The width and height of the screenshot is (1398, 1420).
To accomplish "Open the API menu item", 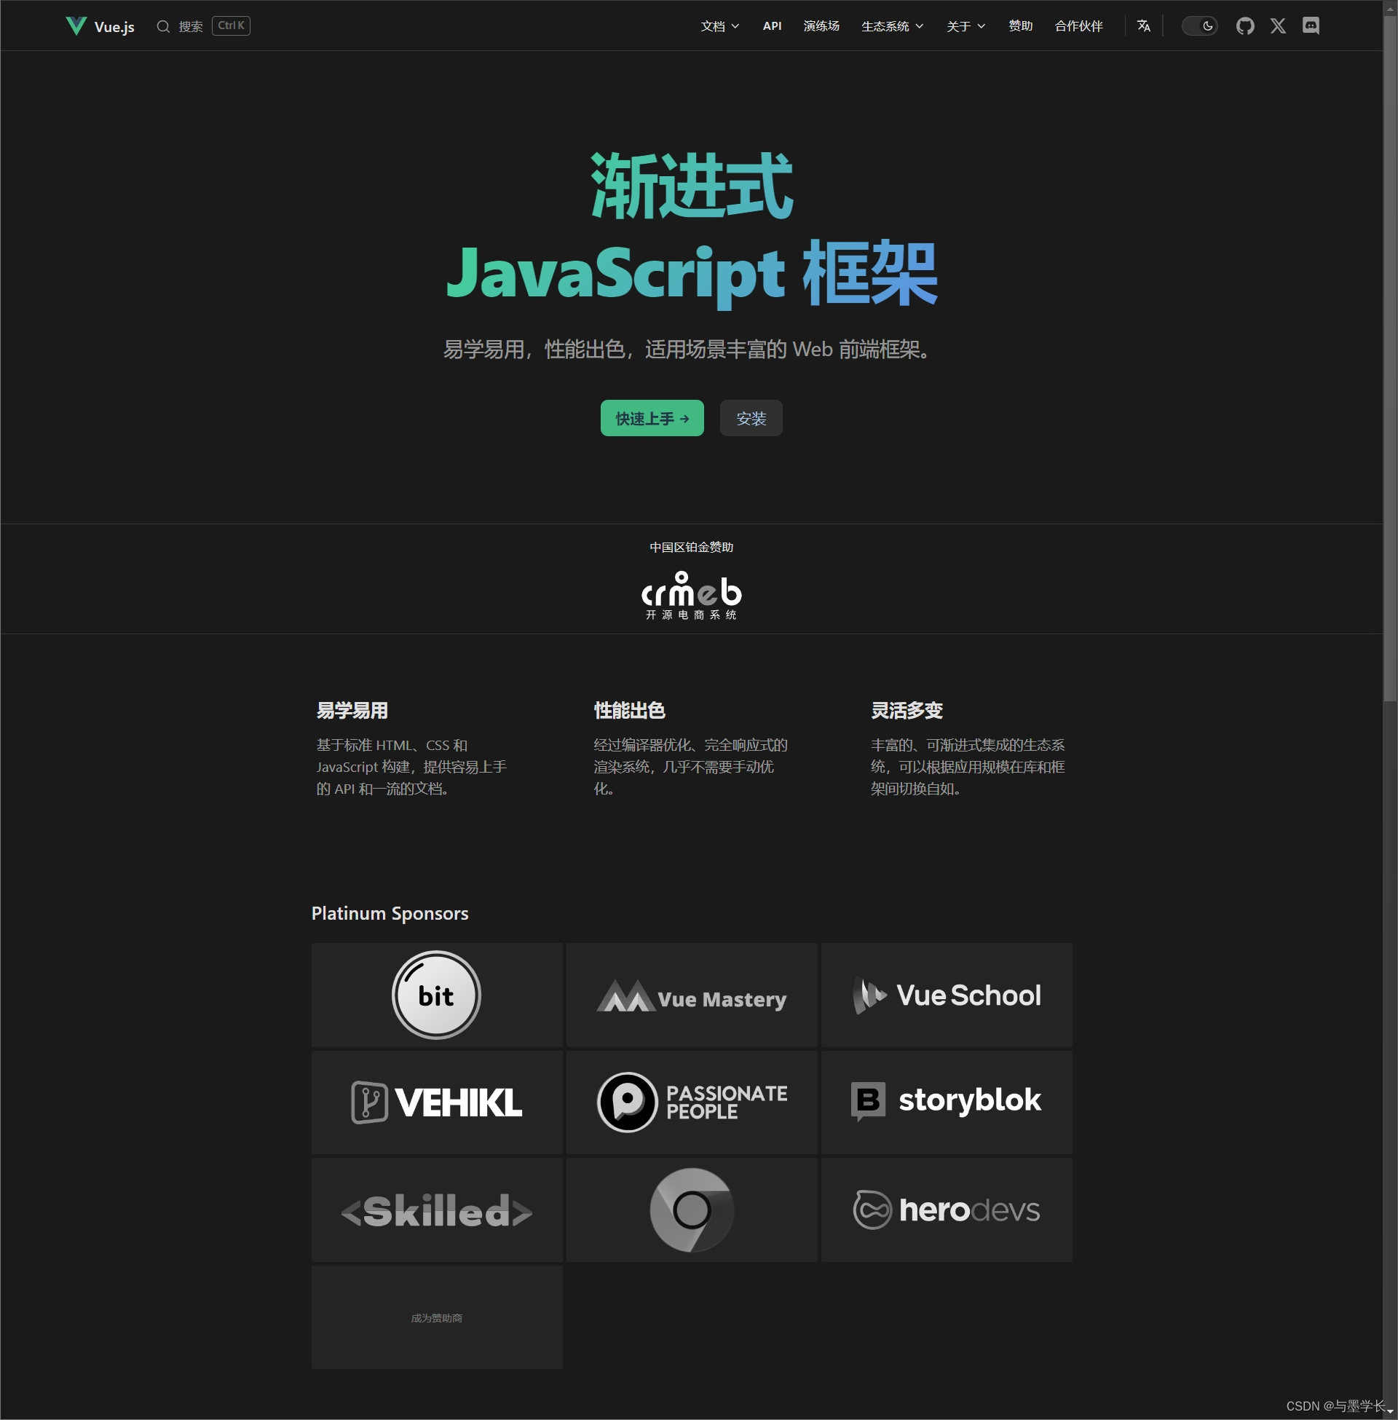I will click(772, 26).
